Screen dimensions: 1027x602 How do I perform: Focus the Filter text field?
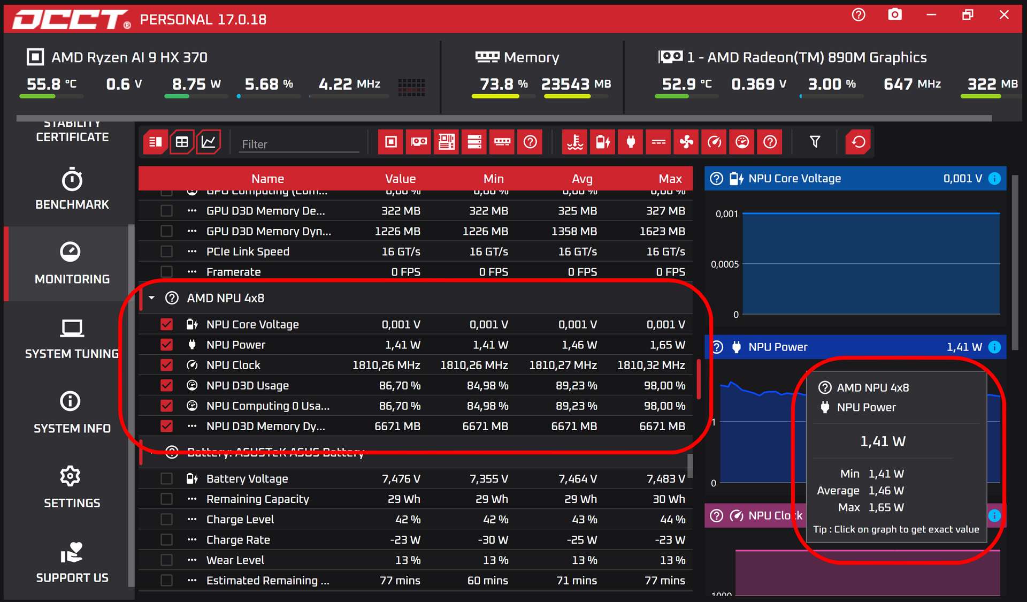coord(298,144)
